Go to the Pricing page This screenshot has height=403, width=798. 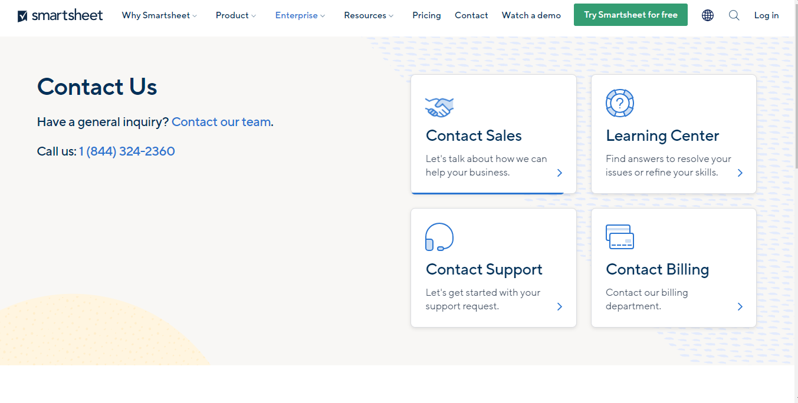click(x=426, y=15)
